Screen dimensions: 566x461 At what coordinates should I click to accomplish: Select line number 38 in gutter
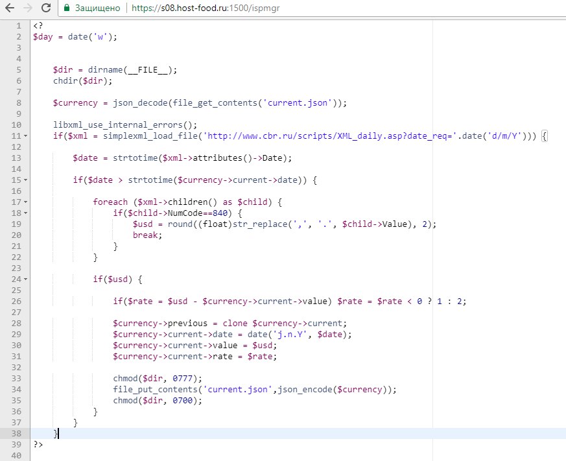coord(16,433)
